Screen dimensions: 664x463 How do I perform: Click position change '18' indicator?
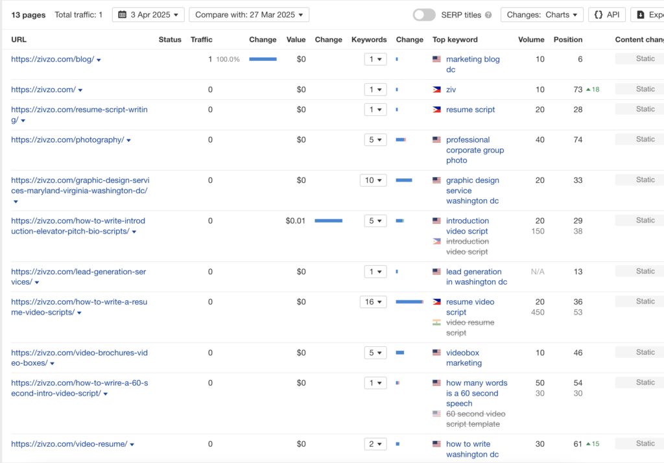(593, 89)
